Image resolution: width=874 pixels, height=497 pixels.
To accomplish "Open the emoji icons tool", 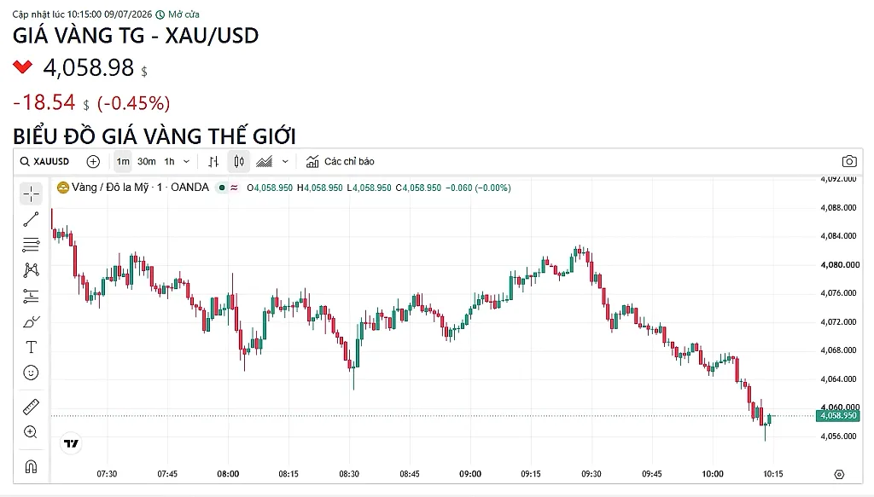I will (32, 373).
